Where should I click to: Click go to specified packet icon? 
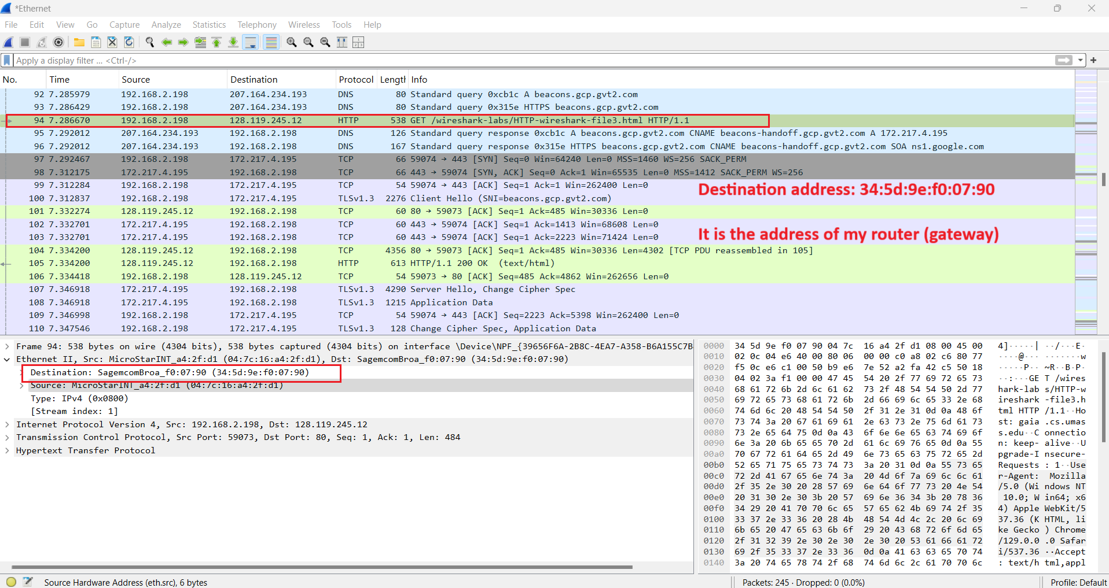[200, 42]
